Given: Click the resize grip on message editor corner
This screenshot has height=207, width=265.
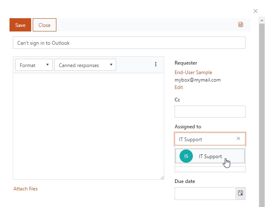Looking at the screenshot, I should click(x=162, y=177).
